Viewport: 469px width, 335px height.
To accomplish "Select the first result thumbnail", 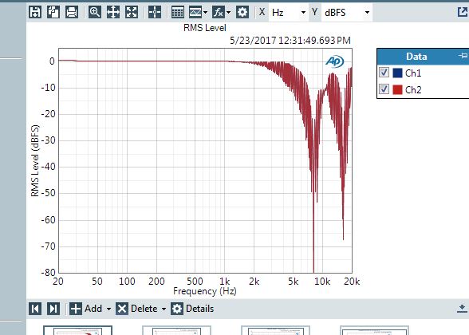I will 78,330.
